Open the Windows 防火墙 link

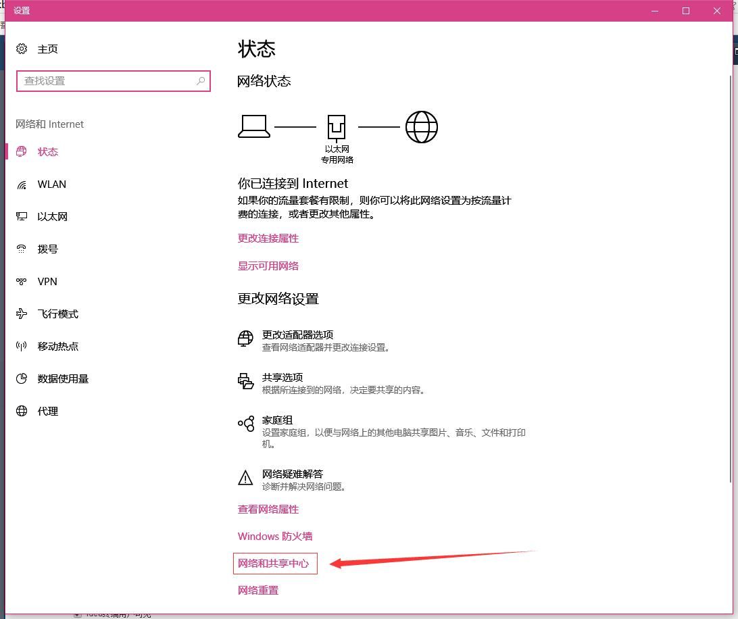[275, 537]
